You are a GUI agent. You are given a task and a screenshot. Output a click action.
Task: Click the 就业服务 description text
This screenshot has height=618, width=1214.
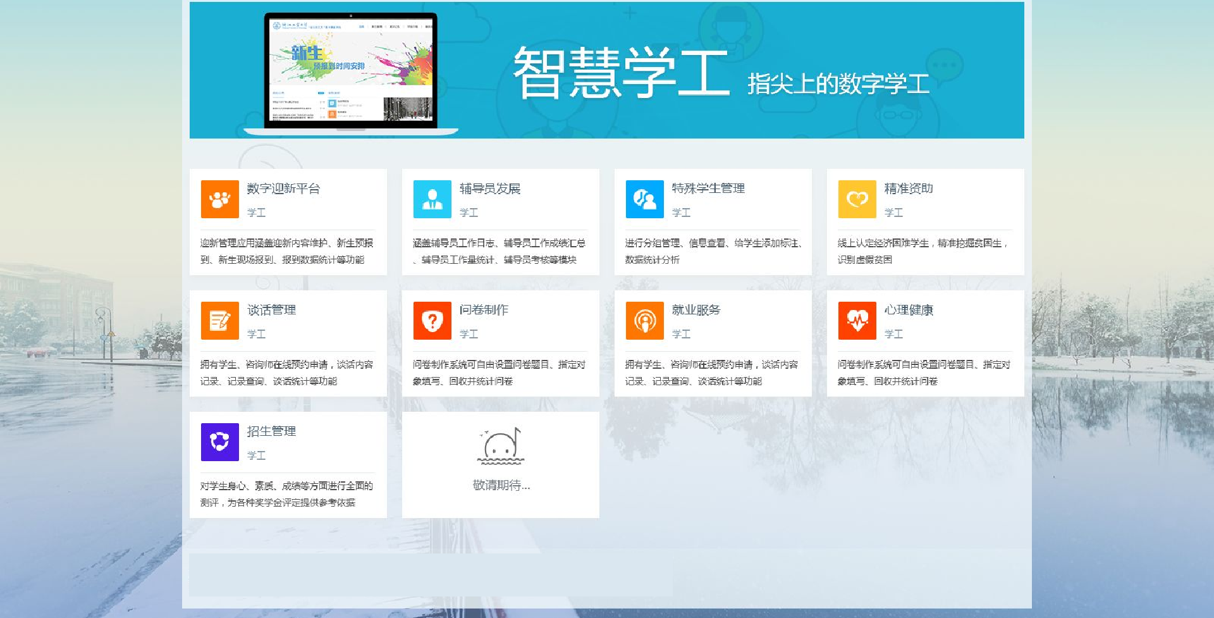point(712,373)
